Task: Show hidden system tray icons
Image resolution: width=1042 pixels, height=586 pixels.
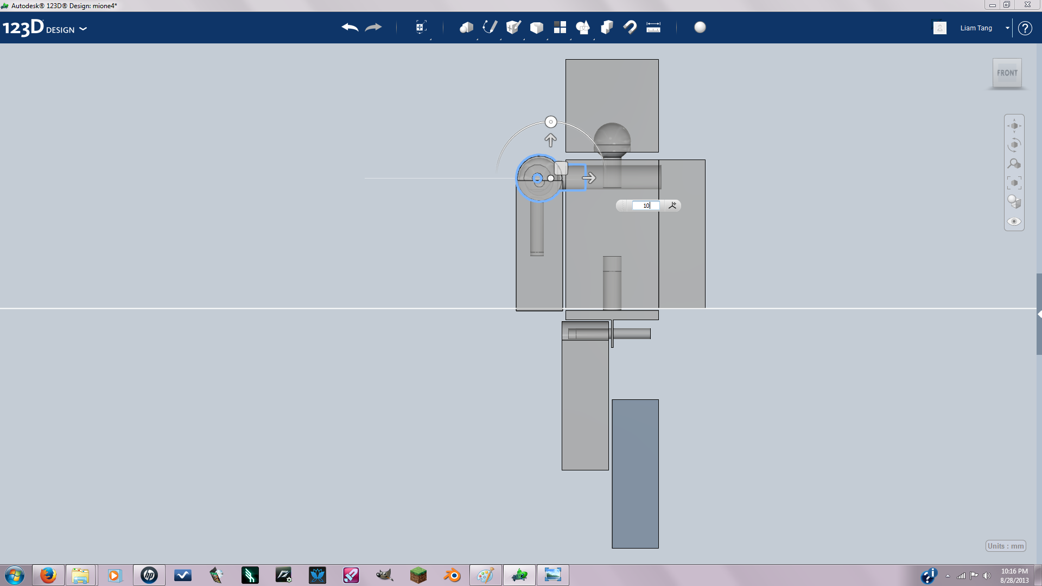Action: [x=948, y=576]
